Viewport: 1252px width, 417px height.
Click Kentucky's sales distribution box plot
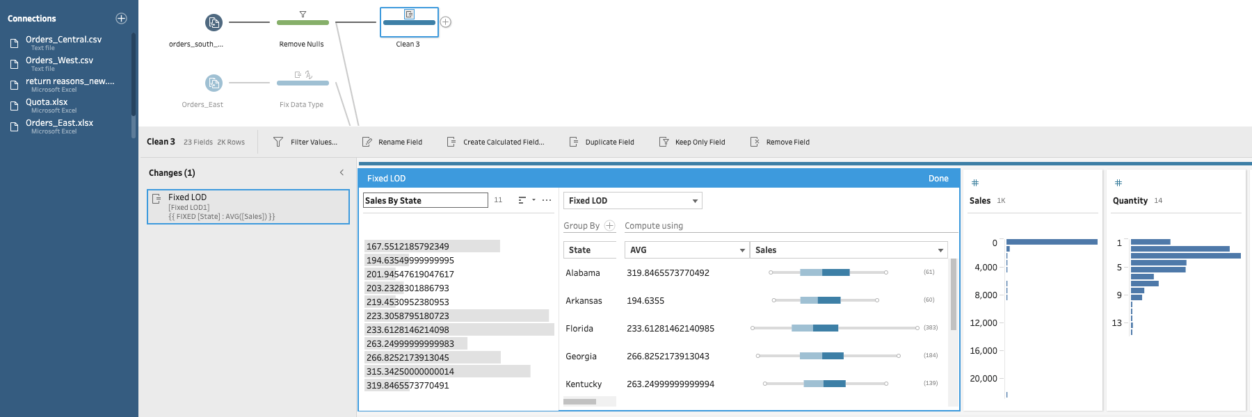(x=826, y=384)
